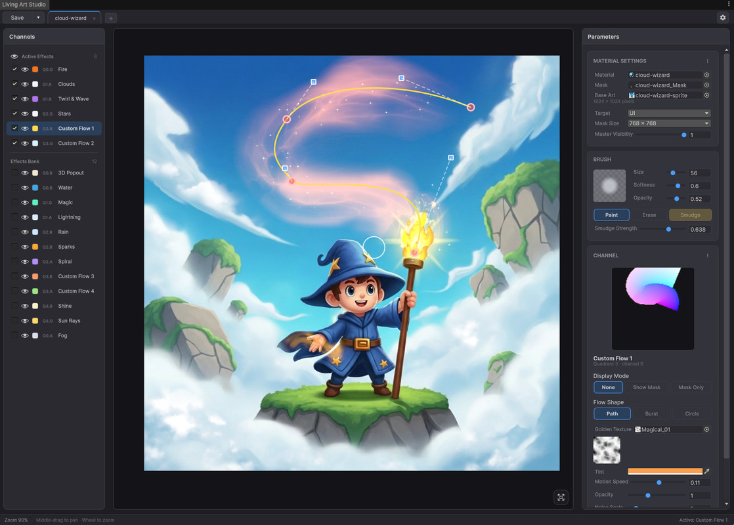Viewport: 734px width, 525px height.
Task: Toggle Sparks visibility eye
Action: click(x=25, y=247)
